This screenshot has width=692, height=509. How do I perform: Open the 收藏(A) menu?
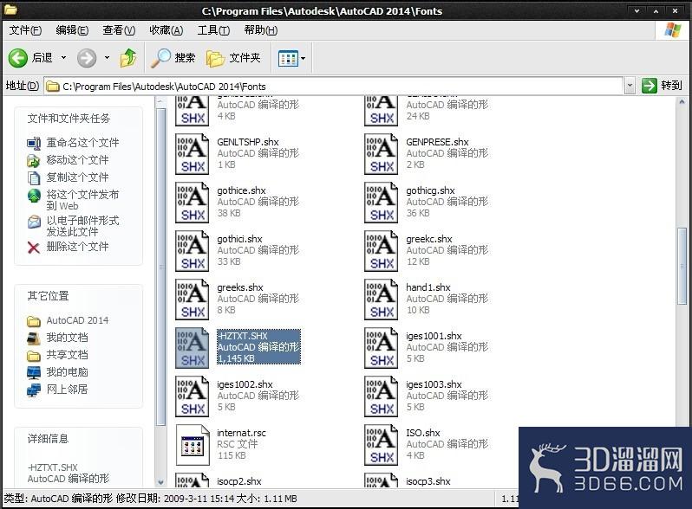[x=166, y=30]
